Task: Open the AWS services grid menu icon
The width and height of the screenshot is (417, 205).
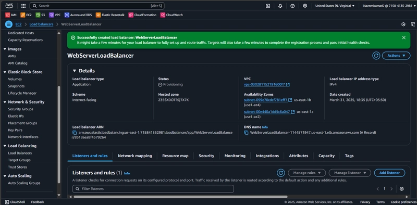Action: (23, 6)
